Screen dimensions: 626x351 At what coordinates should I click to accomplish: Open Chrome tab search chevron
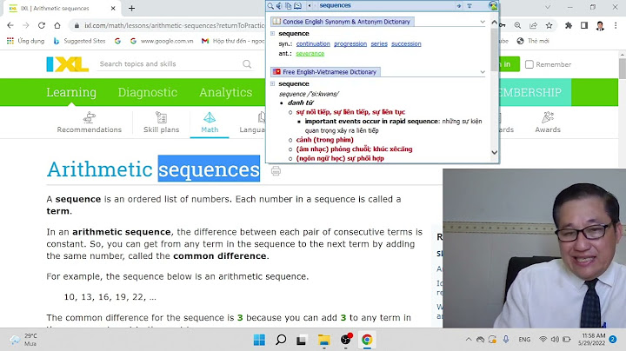click(548, 7)
